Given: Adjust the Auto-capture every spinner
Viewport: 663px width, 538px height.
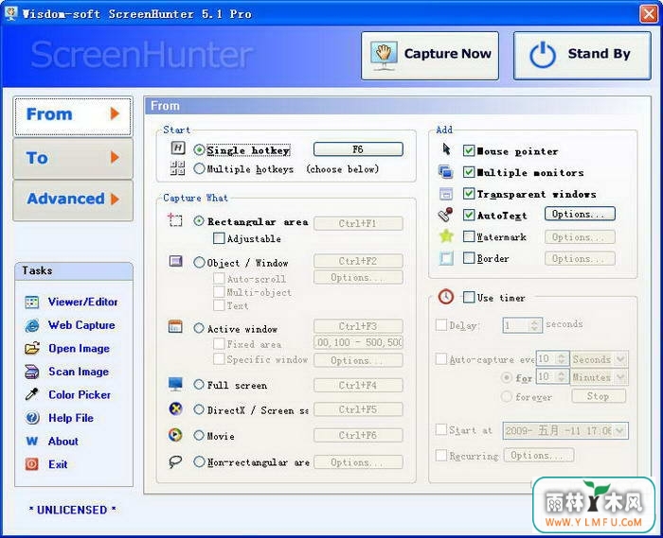Looking at the screenshot, I should click(562, 358).
